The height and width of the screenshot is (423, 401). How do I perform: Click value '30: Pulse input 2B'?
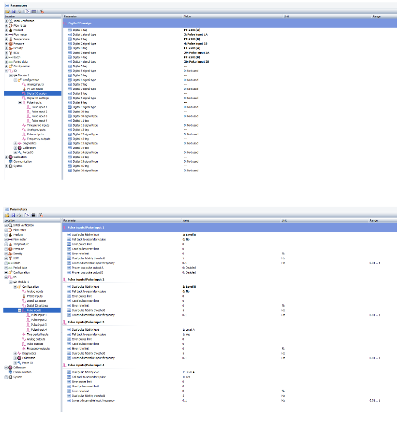point(196,62)
